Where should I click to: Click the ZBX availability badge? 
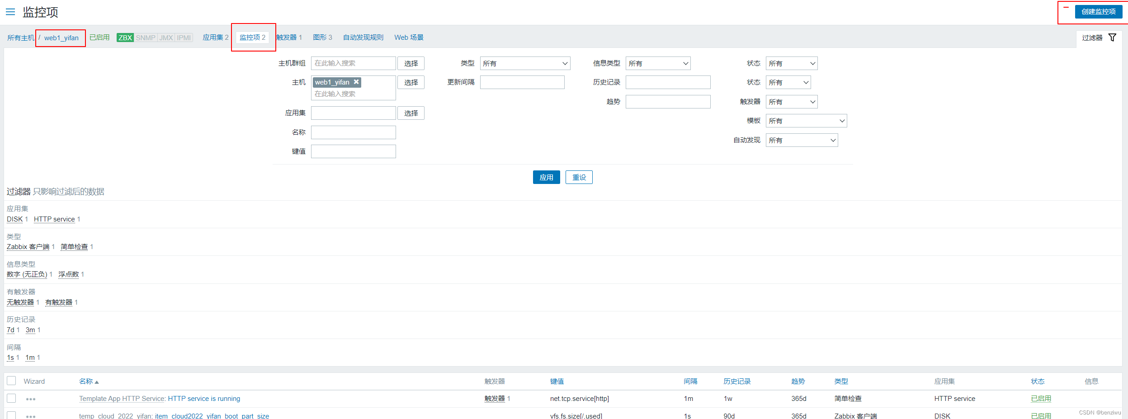point(125,38)
